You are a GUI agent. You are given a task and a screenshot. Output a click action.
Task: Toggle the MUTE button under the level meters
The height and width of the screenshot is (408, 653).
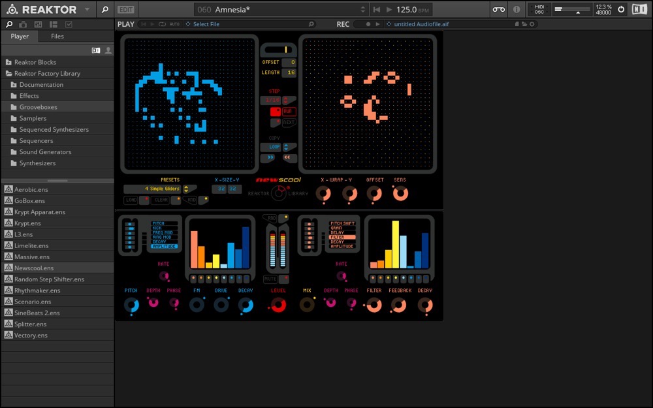coord(270,279)
